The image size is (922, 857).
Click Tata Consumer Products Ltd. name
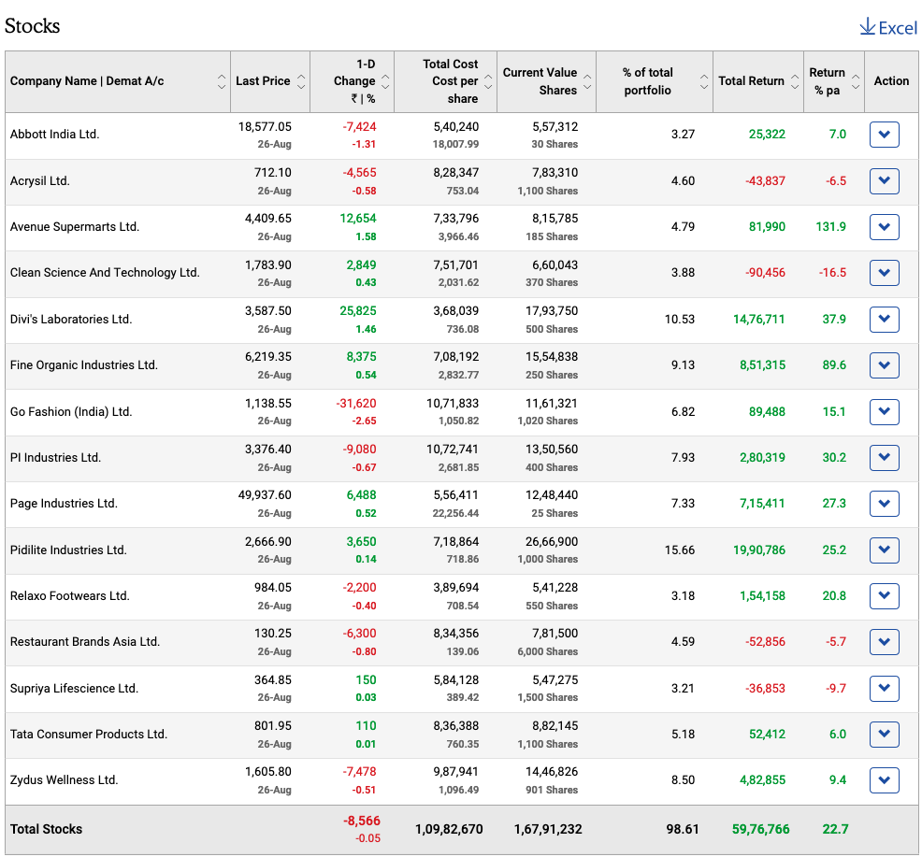coord(89,735)
